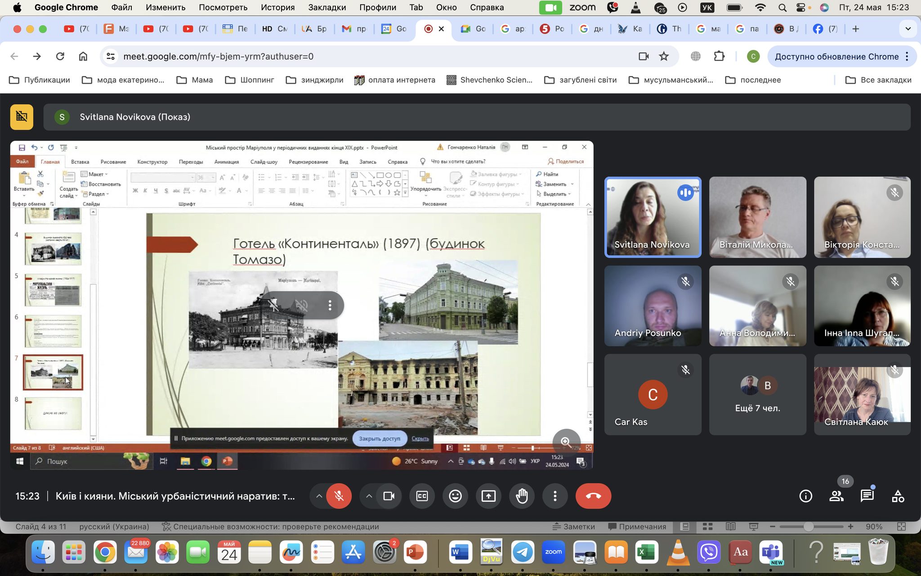Click the present screen icon
The width and height of the screenshot is (921, 576).
tap(488, 496)
